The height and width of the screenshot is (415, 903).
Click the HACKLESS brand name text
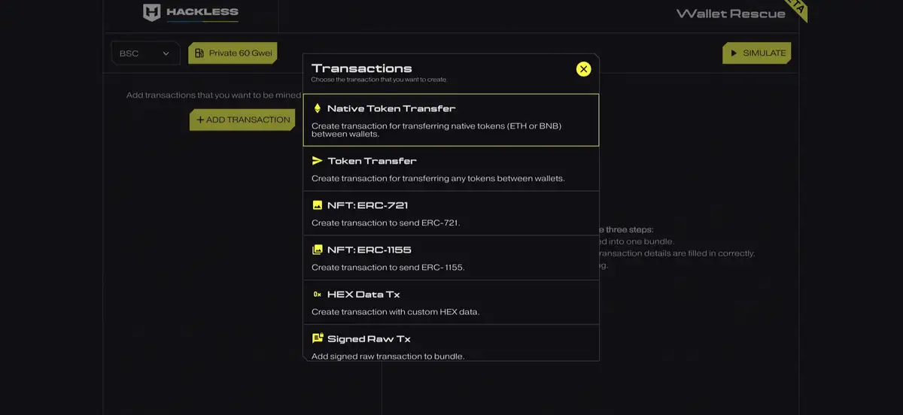[x=202, y=12]
